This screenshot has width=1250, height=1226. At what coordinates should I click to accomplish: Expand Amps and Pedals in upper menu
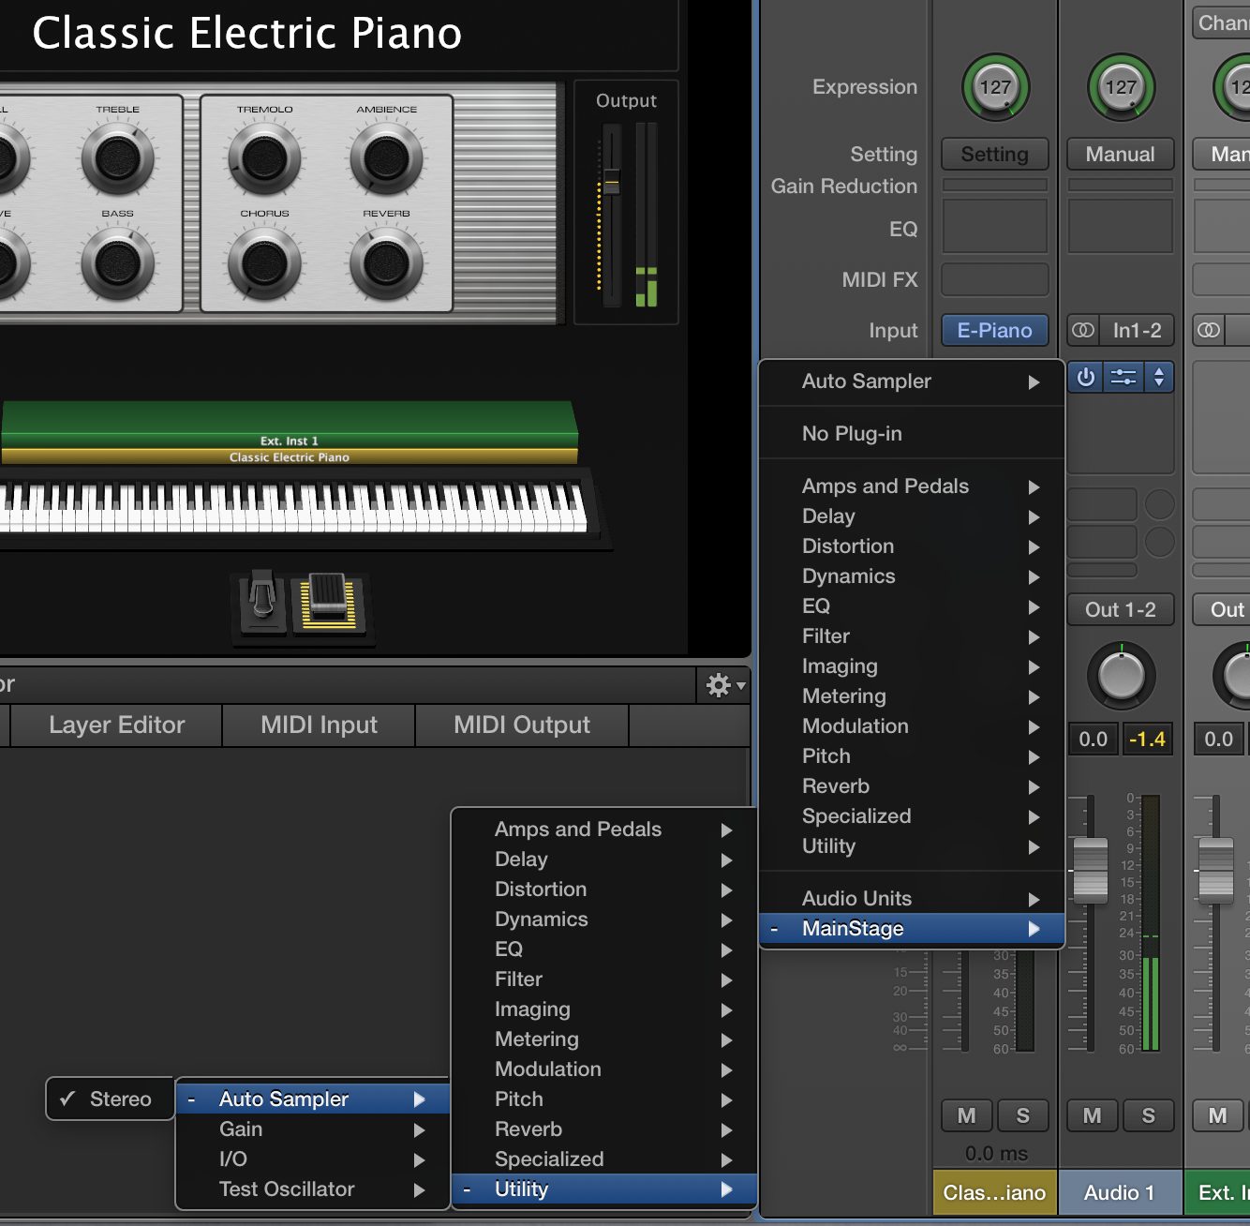pyautogui.click(x=912, y=486)
